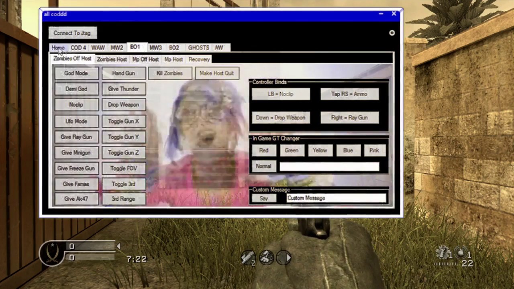Click Give Thunder

pyautogui.click(x=124, y=89)
